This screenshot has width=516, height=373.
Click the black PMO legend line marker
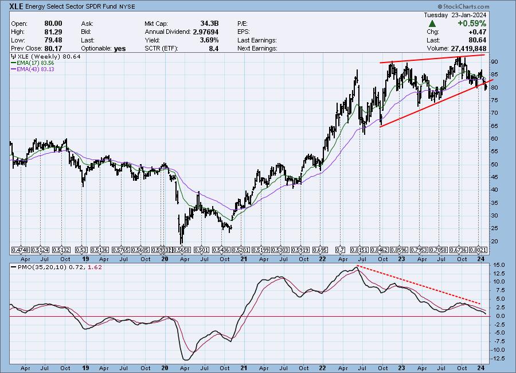(x=14, y=267)
